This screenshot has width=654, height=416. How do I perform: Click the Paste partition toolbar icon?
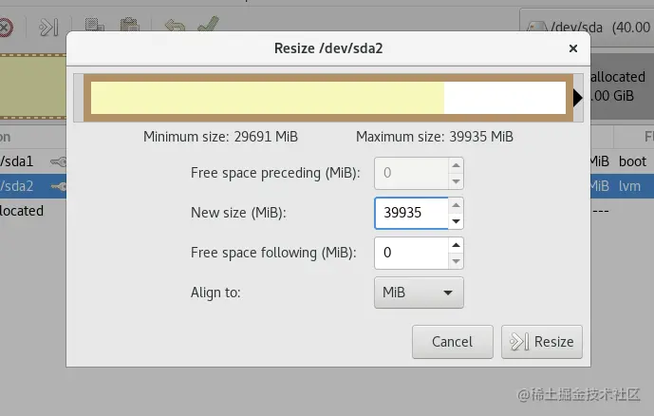click(130, 25)
